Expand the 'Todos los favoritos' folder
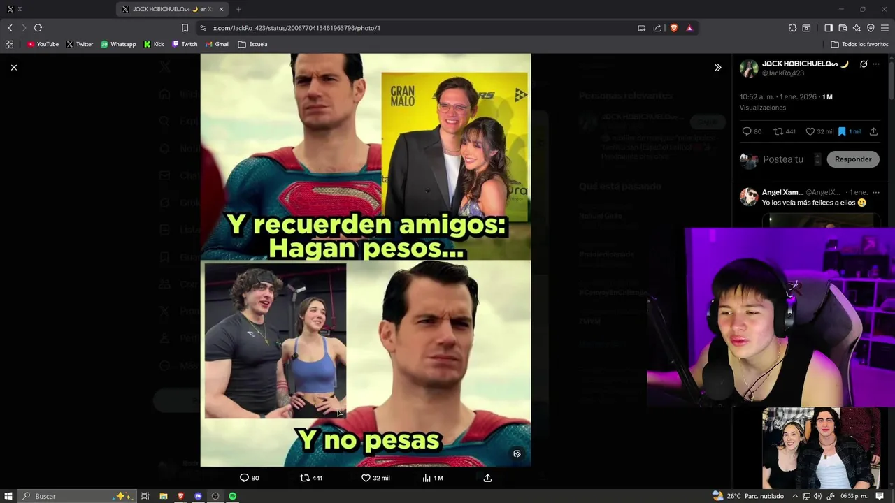 click(x=859, y=44)
